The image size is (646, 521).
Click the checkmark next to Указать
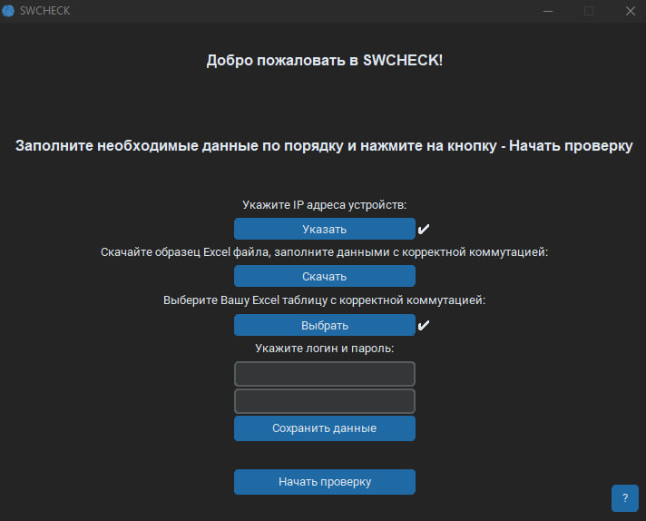click(424, 229)
